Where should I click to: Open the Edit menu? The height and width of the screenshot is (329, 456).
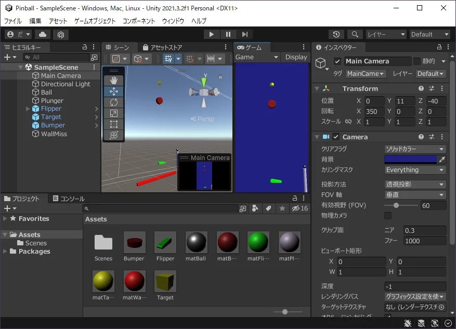(35, 21)
